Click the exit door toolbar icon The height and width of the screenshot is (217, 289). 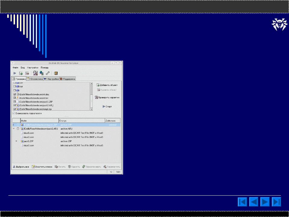point(56,73)
